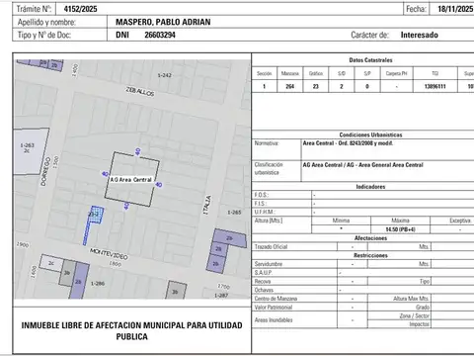Click the TGI value 13896111
The height and width of the screenshot is (356, 474).
435,86
